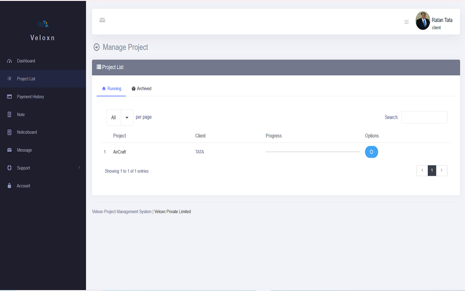Viewport: 465px width, 291px height.
Task: Open the envelope message icon in top bar
Action: tap(102, 20)
